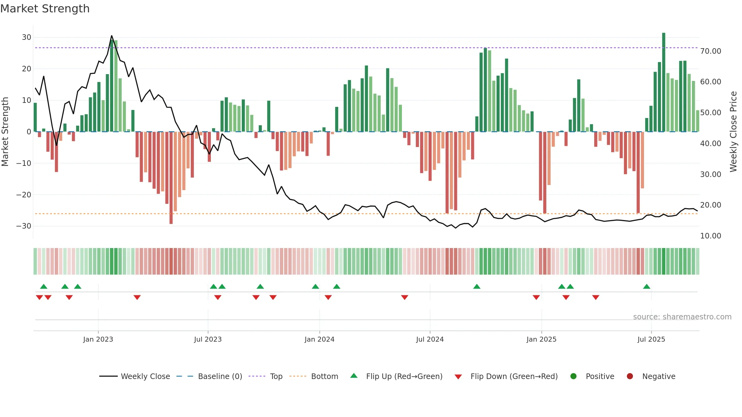Click the flip-down marker between Jan 2023 and Jul 2023

click(137, 297)
